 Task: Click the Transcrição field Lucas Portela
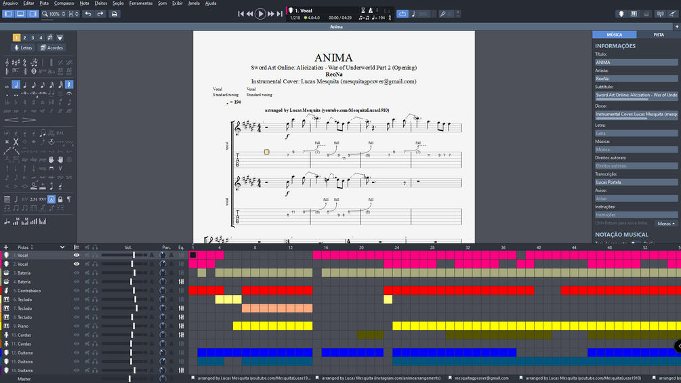point(636,182)
